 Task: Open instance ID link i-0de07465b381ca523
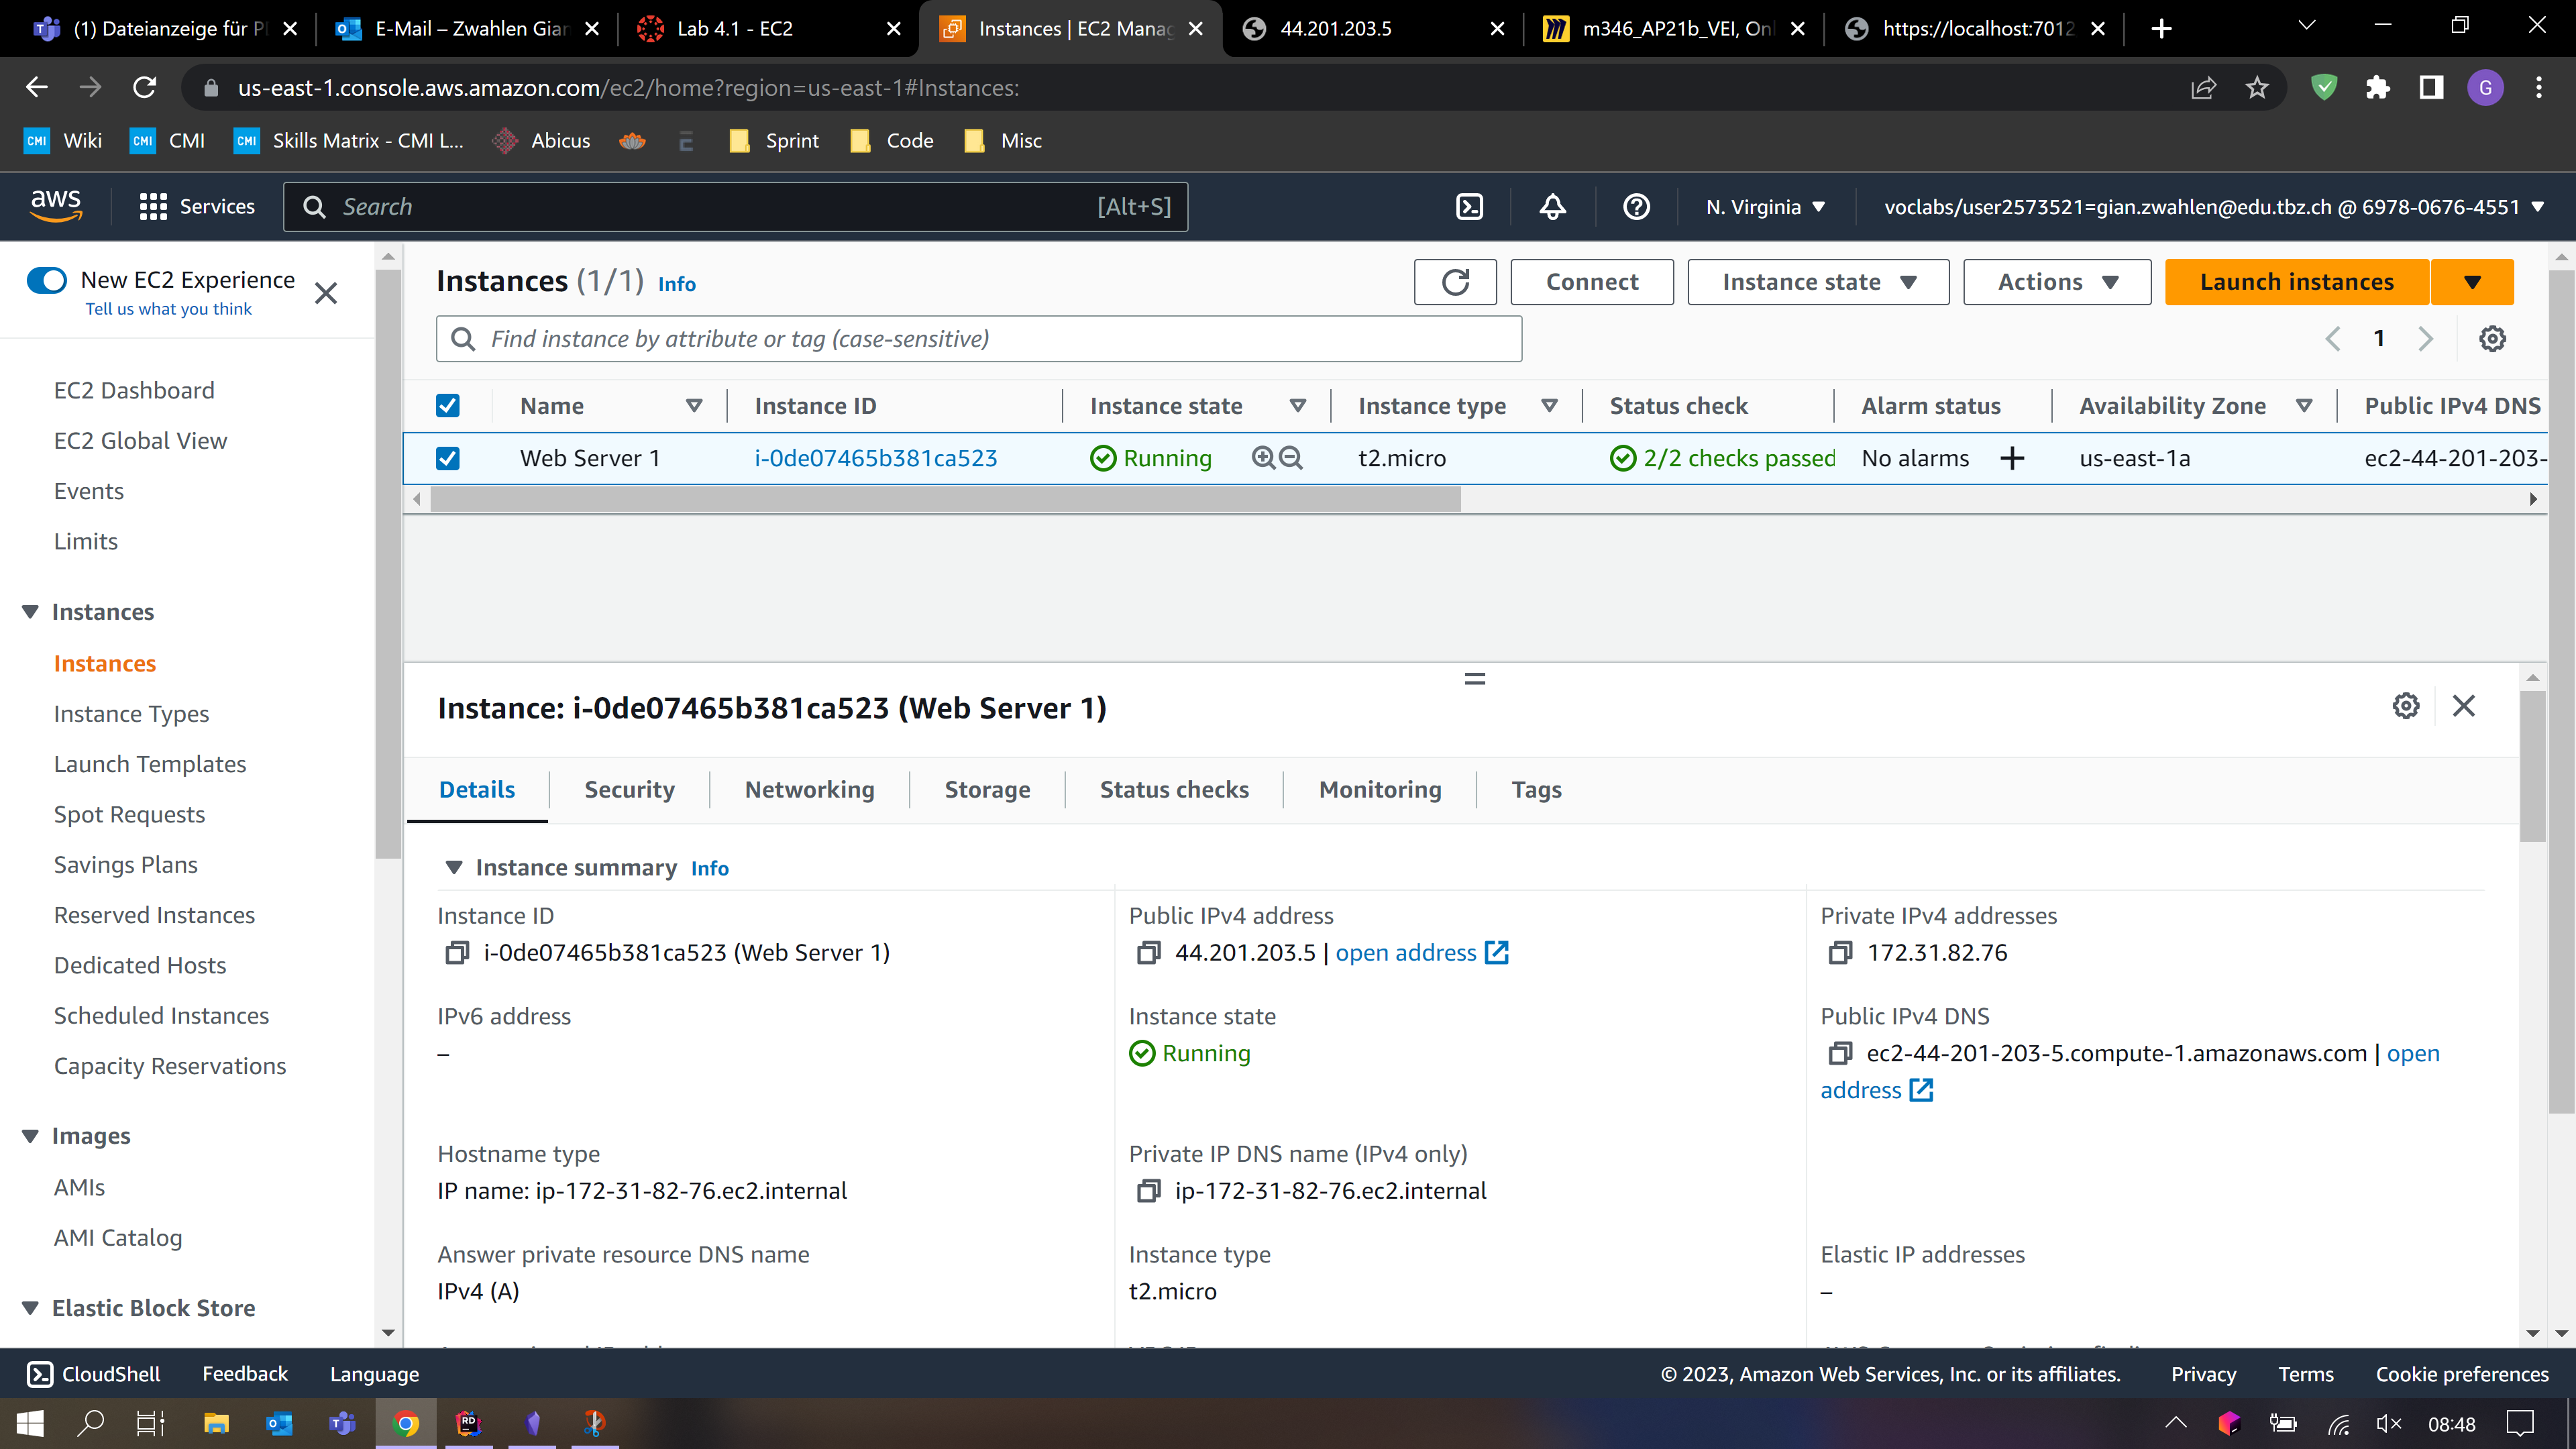875,458
